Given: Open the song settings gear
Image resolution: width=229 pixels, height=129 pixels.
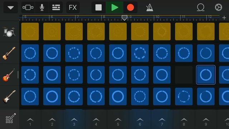Looking at the screenshot, I should [x=219, y=8].
